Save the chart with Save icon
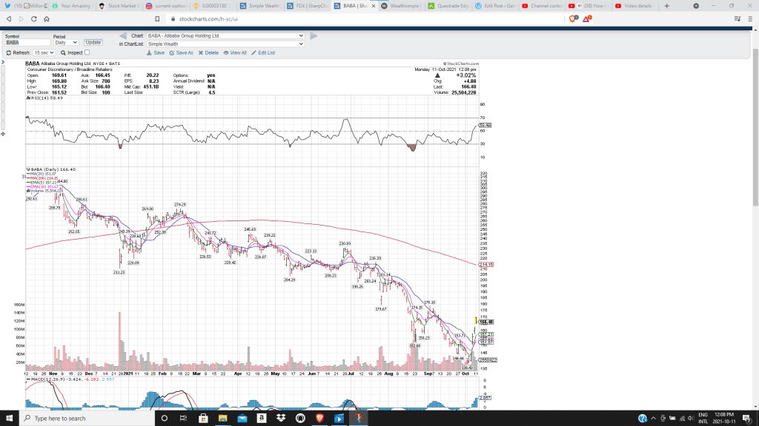 (x=156, y=53)
